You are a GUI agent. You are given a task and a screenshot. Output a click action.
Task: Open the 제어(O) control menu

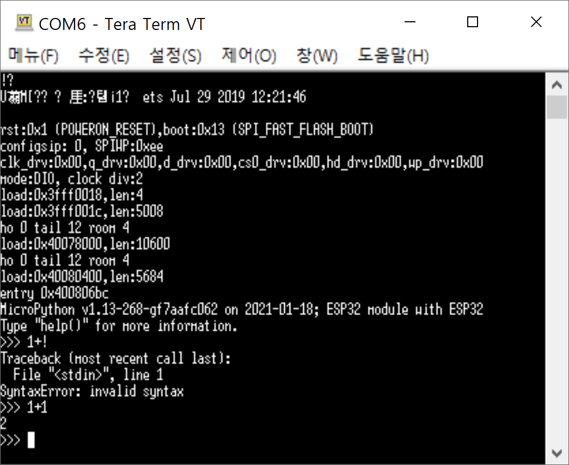(x=249, y=56)
